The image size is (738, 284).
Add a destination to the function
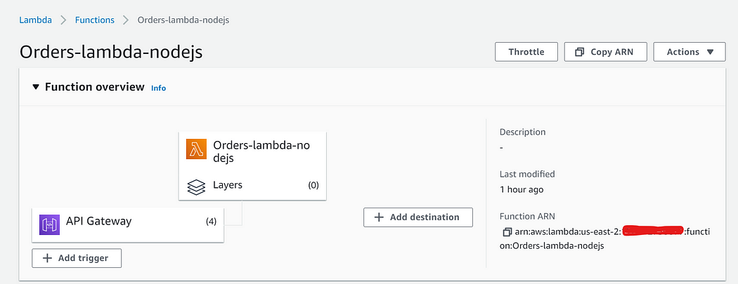pos(418,217)
